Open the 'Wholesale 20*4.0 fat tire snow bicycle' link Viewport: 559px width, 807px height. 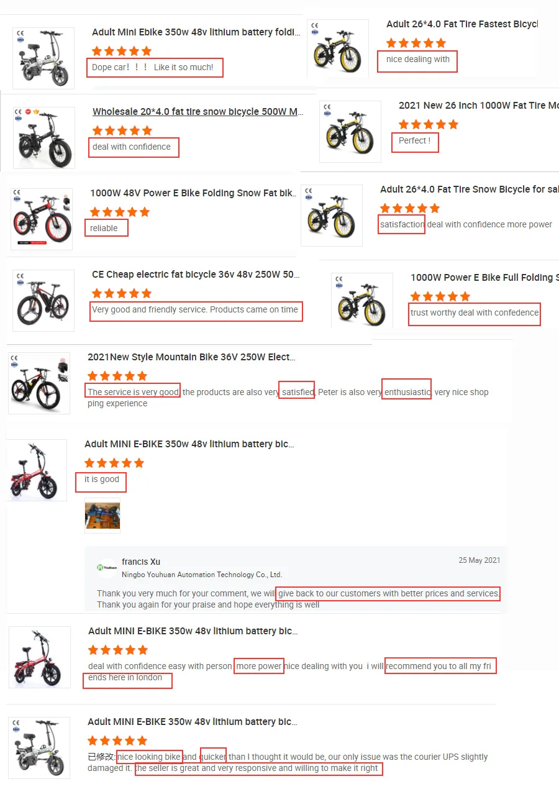[198, 112]
